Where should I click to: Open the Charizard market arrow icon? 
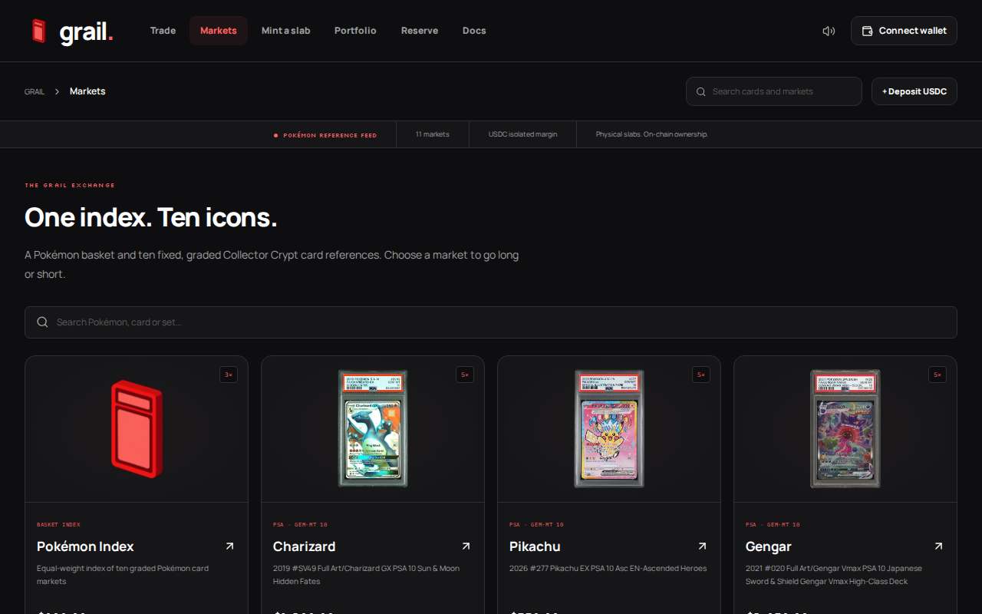coord(466,546)
